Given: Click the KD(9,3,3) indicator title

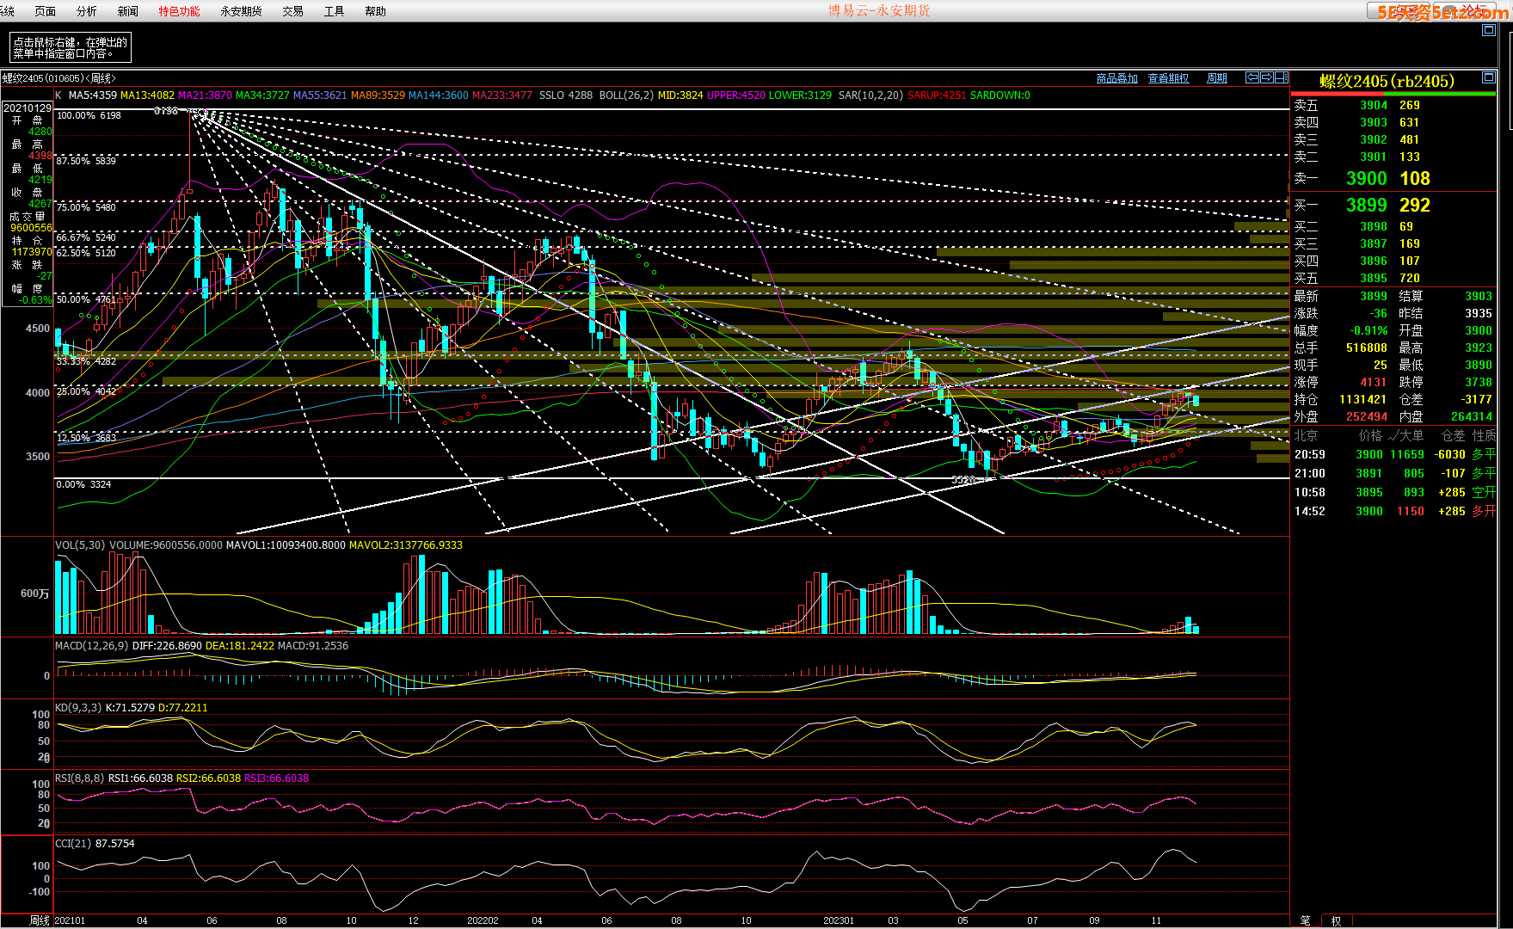Looking at the screenshot, I should (x=78, y=707).
